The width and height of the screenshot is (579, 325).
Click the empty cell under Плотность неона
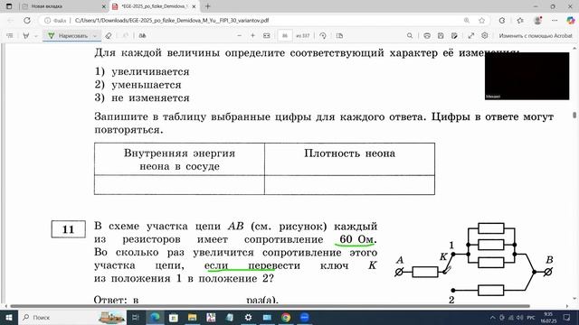[x=350, y=184]
